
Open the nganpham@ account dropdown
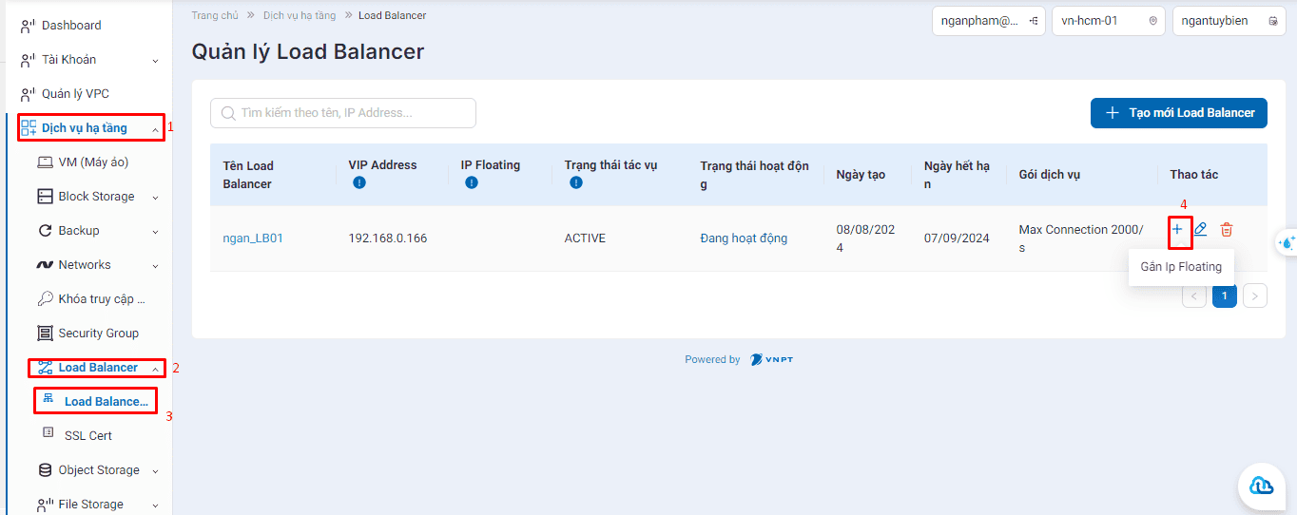tap(989, 21)
